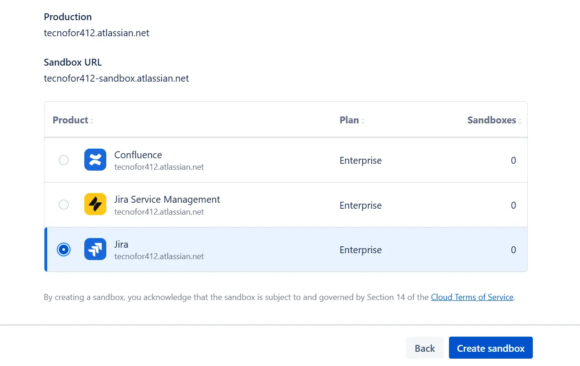Click sandbox count 0 in Jira row

(513, 250)
